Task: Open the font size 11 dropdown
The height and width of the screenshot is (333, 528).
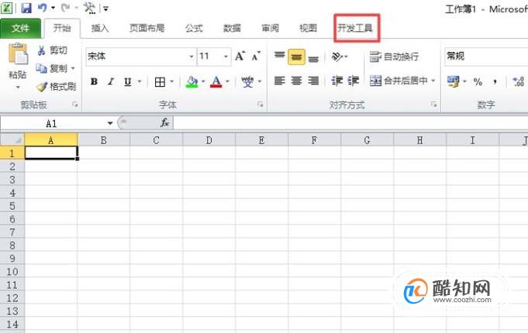Action: pos(226,57)
